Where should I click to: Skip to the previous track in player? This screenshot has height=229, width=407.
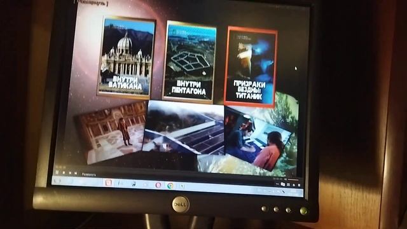pyautogui.click(x=70, y=172)
